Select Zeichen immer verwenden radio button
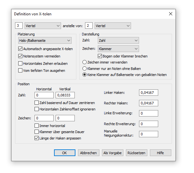194x173 pixels. coord(84,62)
